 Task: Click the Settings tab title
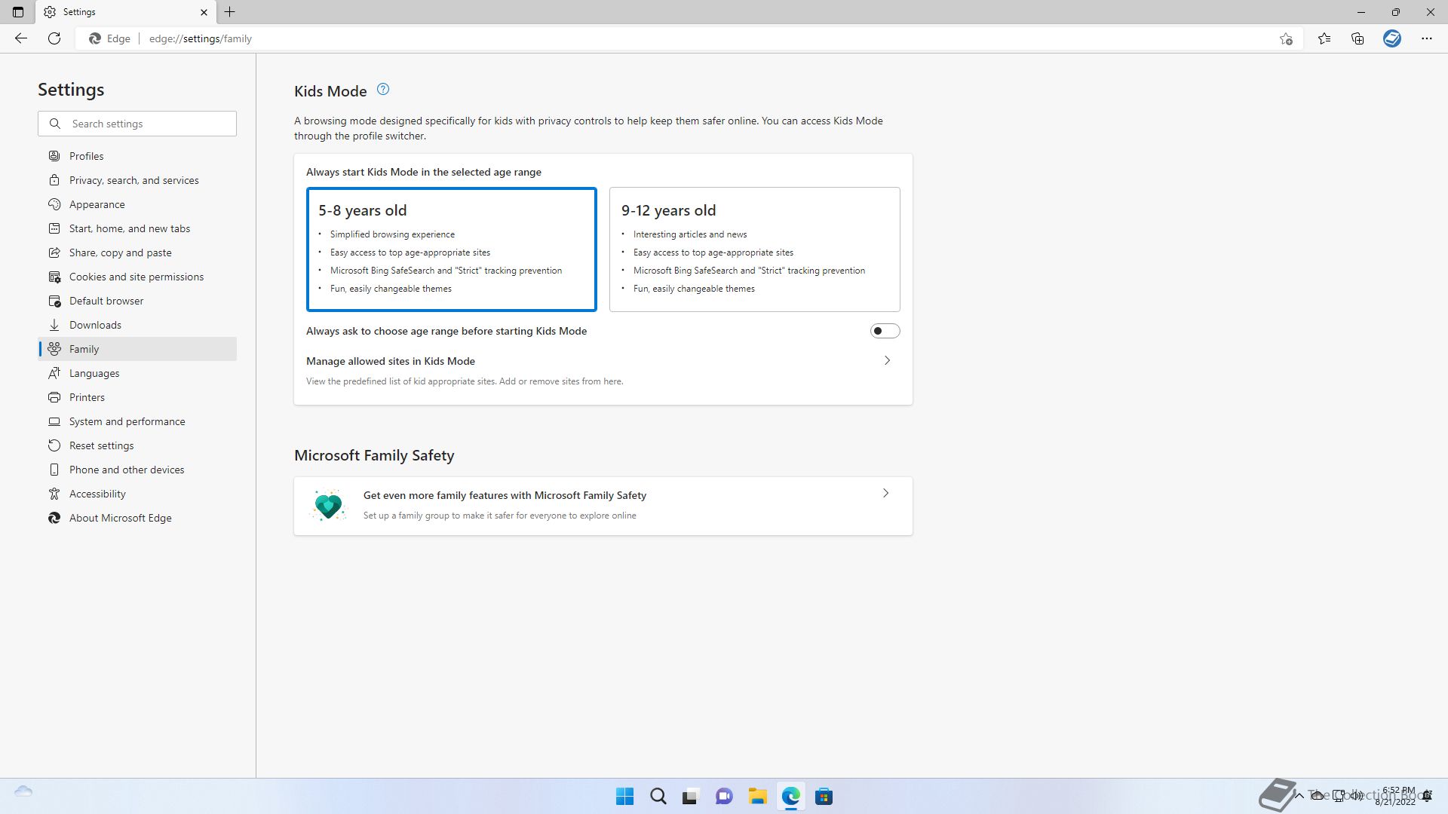coord(79,12)
